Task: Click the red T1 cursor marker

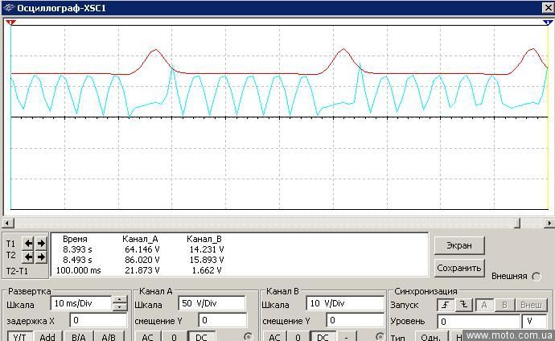Action: pos(10,23)
